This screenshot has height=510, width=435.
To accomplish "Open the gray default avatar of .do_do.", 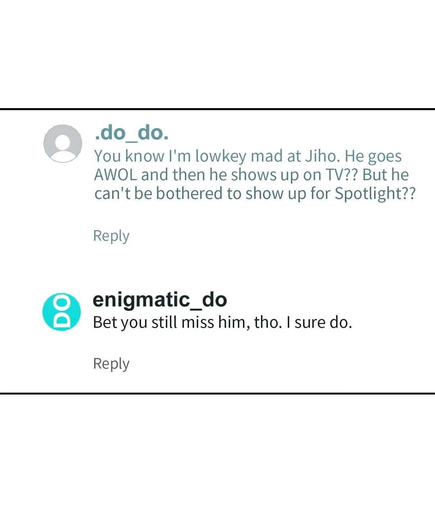I will 63,143.
